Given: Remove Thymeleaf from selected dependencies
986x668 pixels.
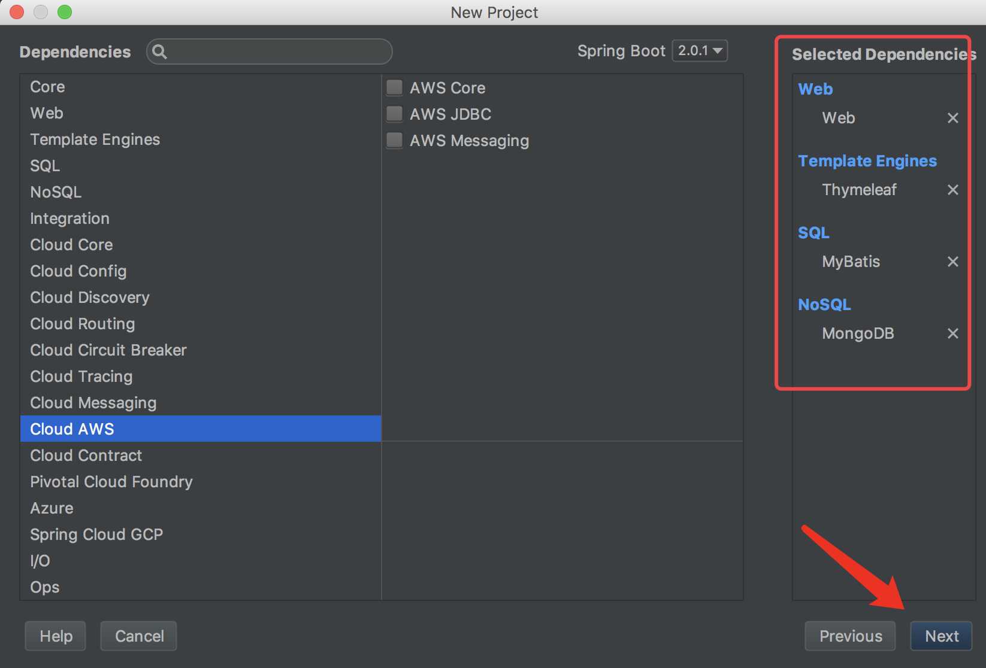Looking at the screenshot, I should [x=952, y=190].
